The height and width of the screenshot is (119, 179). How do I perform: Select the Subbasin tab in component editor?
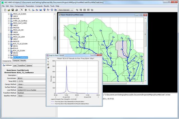point(7,65)
